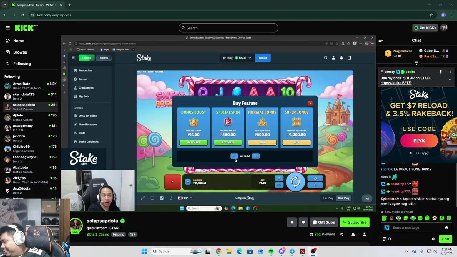The image size is (457, 257).
Task: Open Favourites in Stake sidebar
Action: (85, 70)
